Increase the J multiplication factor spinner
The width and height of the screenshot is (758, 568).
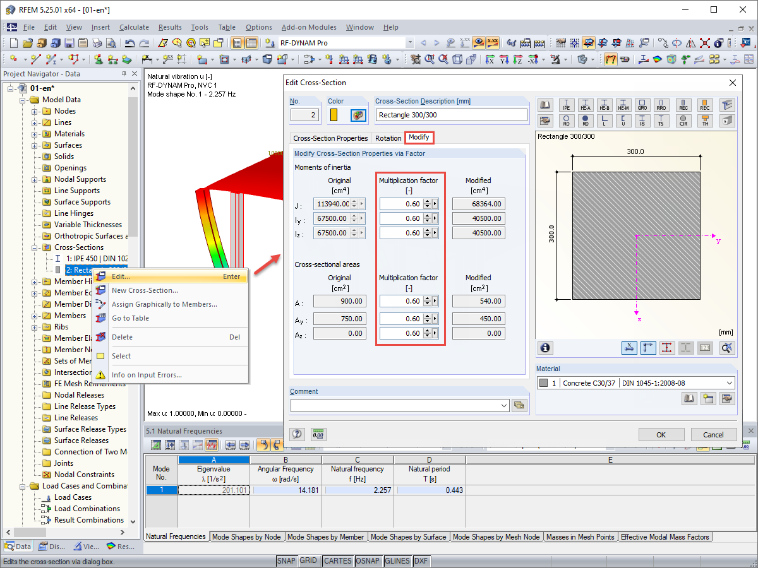428,201
